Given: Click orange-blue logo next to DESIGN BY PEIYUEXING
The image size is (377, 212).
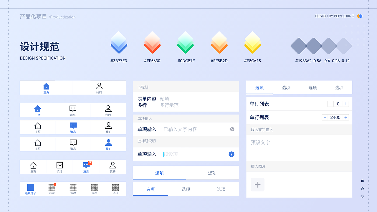Looking at the screenshot, I should [360, 16].
